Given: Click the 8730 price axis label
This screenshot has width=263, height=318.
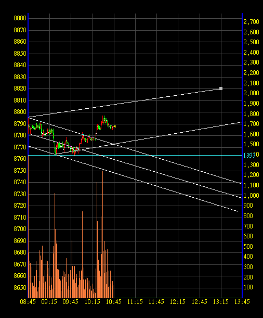Looking at the screenshot, I should pyautogui.click(x=20, y=194).
